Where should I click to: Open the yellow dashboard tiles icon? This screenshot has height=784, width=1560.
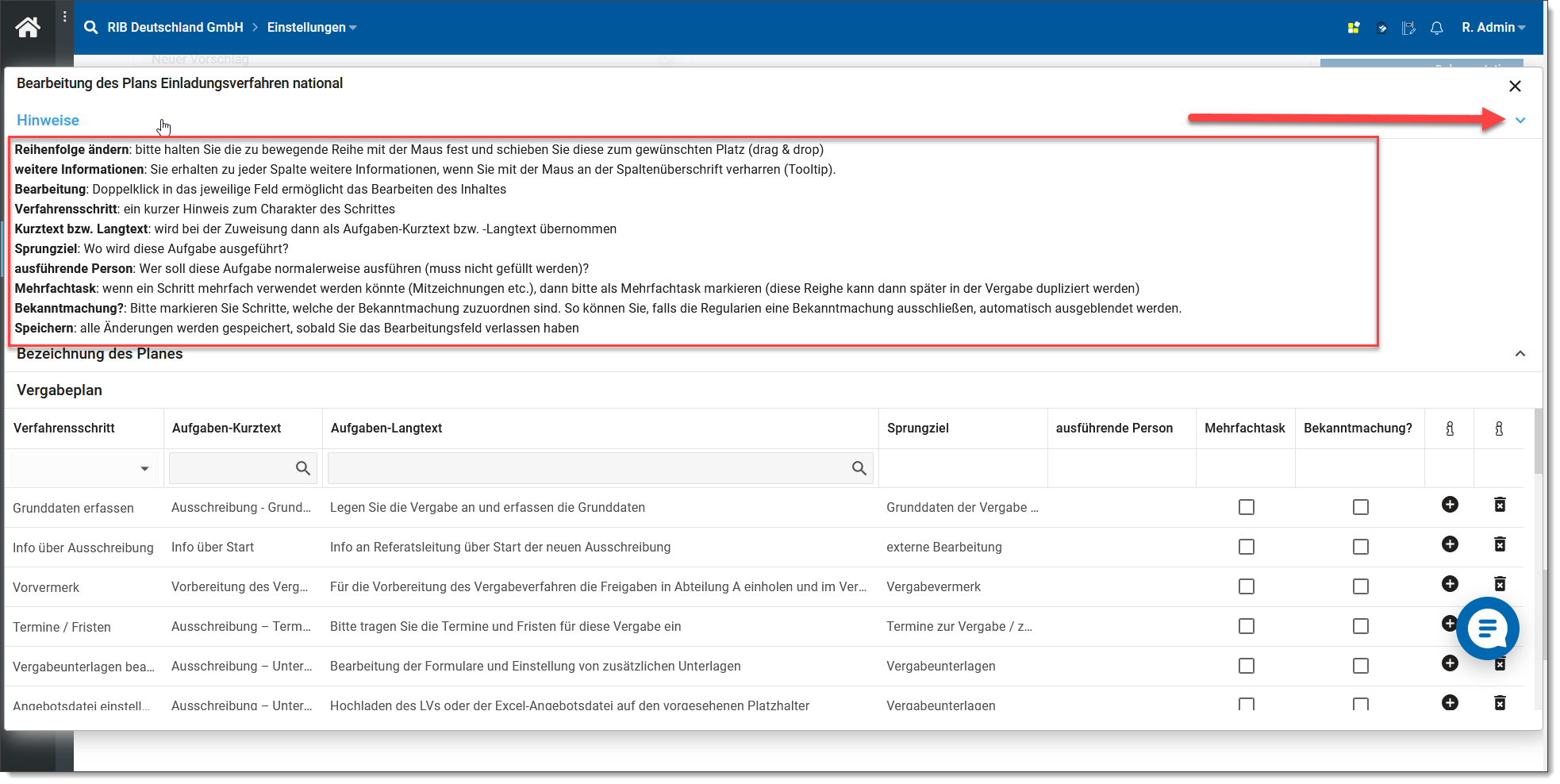point(1354,28)
